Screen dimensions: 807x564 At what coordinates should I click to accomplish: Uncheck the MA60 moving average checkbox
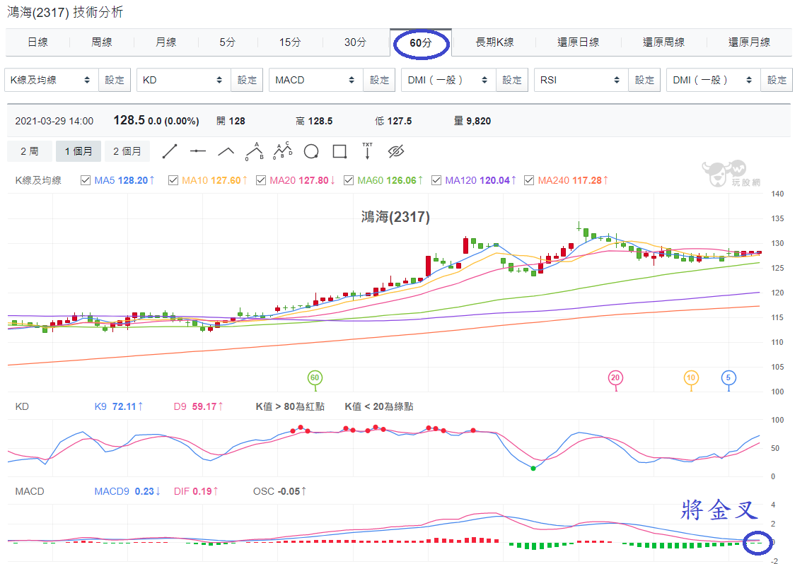click(349, 180)
